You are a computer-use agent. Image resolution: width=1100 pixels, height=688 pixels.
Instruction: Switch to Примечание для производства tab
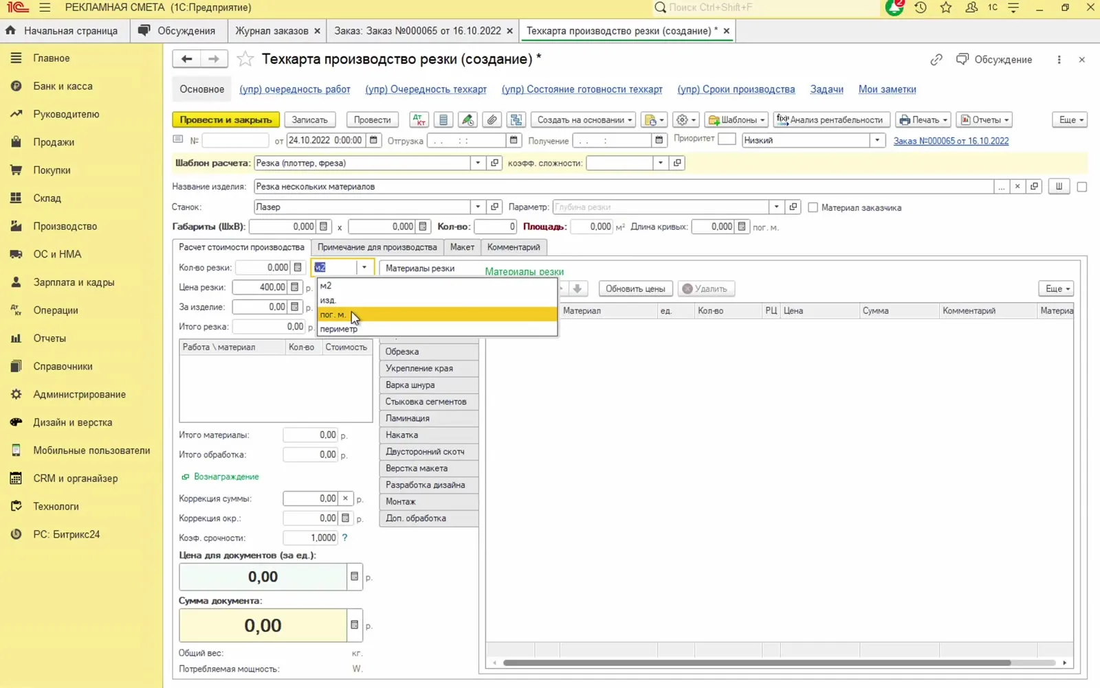coord(377,247)
